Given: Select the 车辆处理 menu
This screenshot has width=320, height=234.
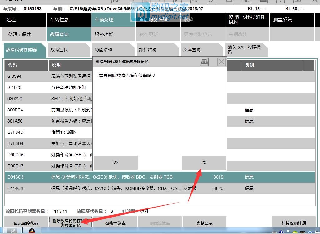Looking at the screenshot, I should pos(113,20).
